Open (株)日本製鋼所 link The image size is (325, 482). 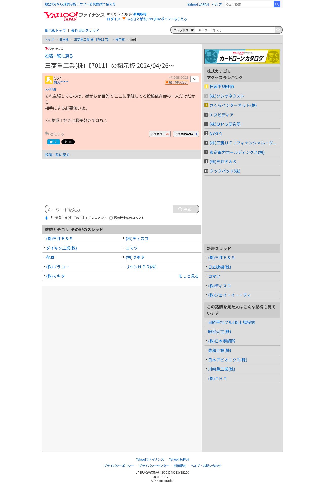click(221, 341)
